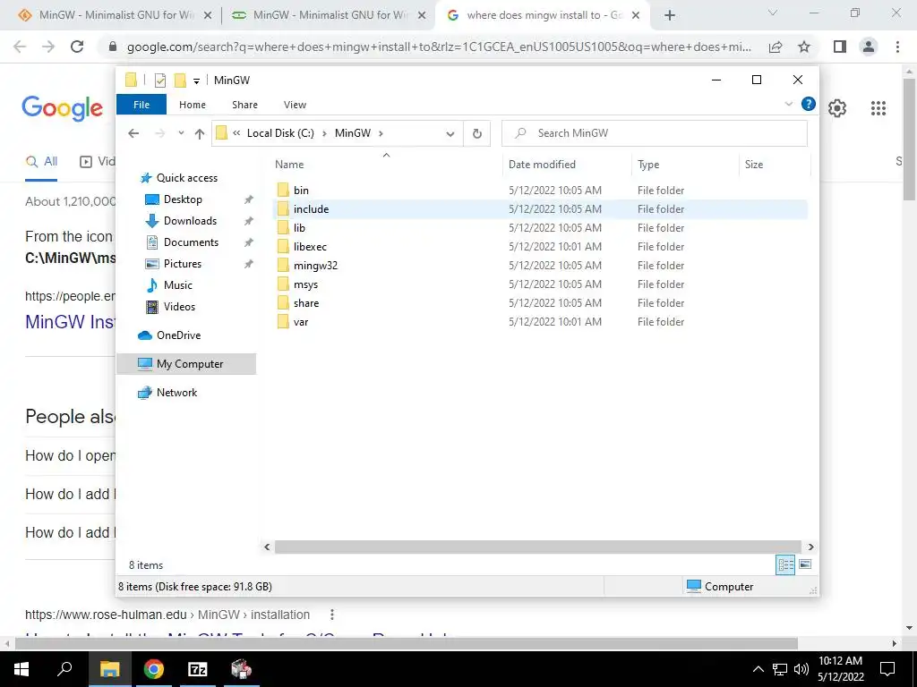Open the View ribbon tab
This screenshot has height=687, width=917.
click(295, 105)
